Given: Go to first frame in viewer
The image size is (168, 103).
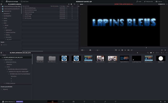Looking at the screenshot, I should tap(116, 50).
